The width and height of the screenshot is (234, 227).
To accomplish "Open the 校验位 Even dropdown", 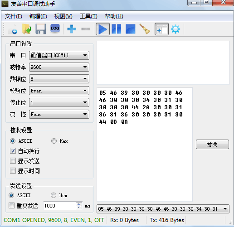I will pos(59,91).
